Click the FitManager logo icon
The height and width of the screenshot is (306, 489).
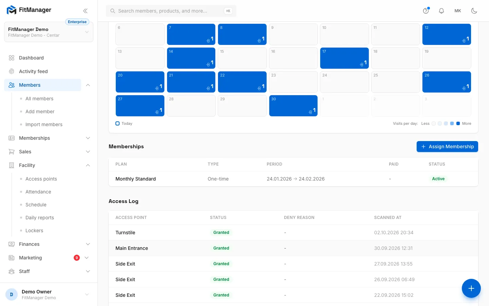pos(11,10)
